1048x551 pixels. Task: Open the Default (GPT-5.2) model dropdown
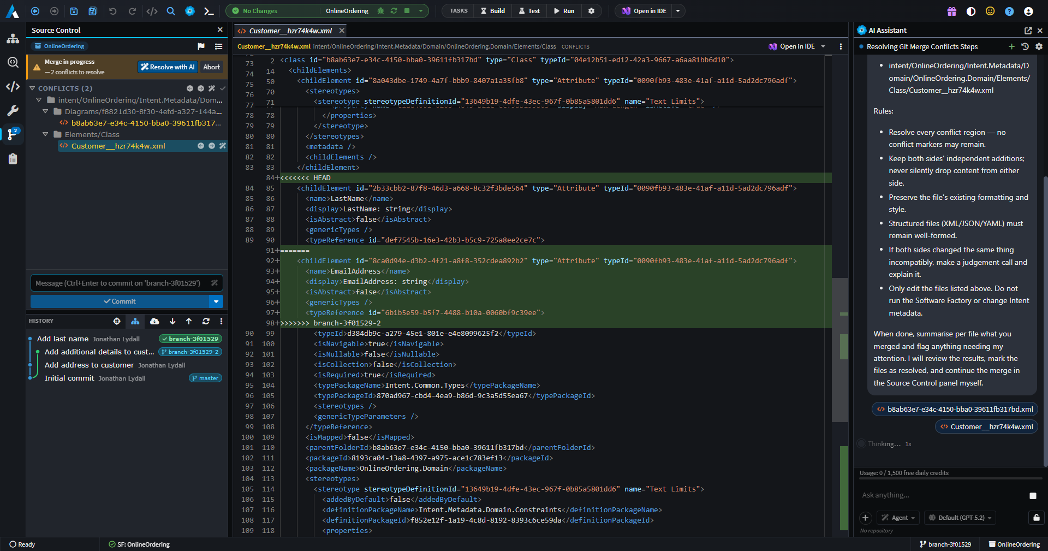960,518
